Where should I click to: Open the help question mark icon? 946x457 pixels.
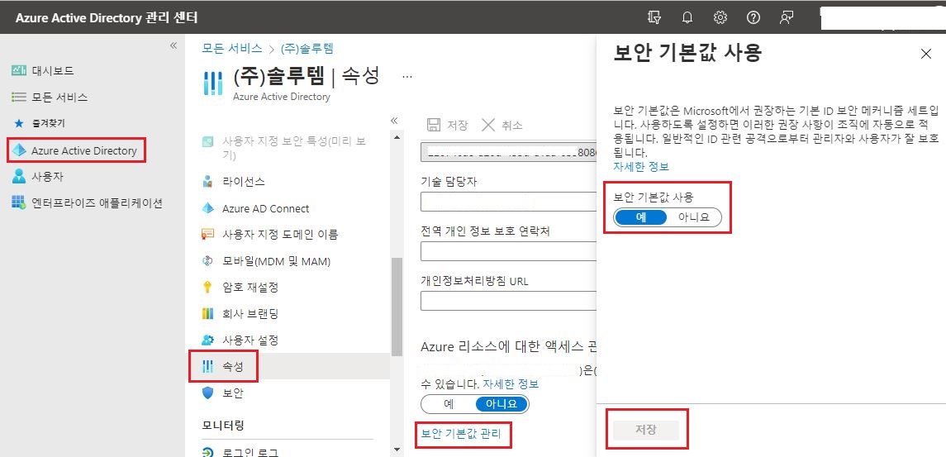753,17
